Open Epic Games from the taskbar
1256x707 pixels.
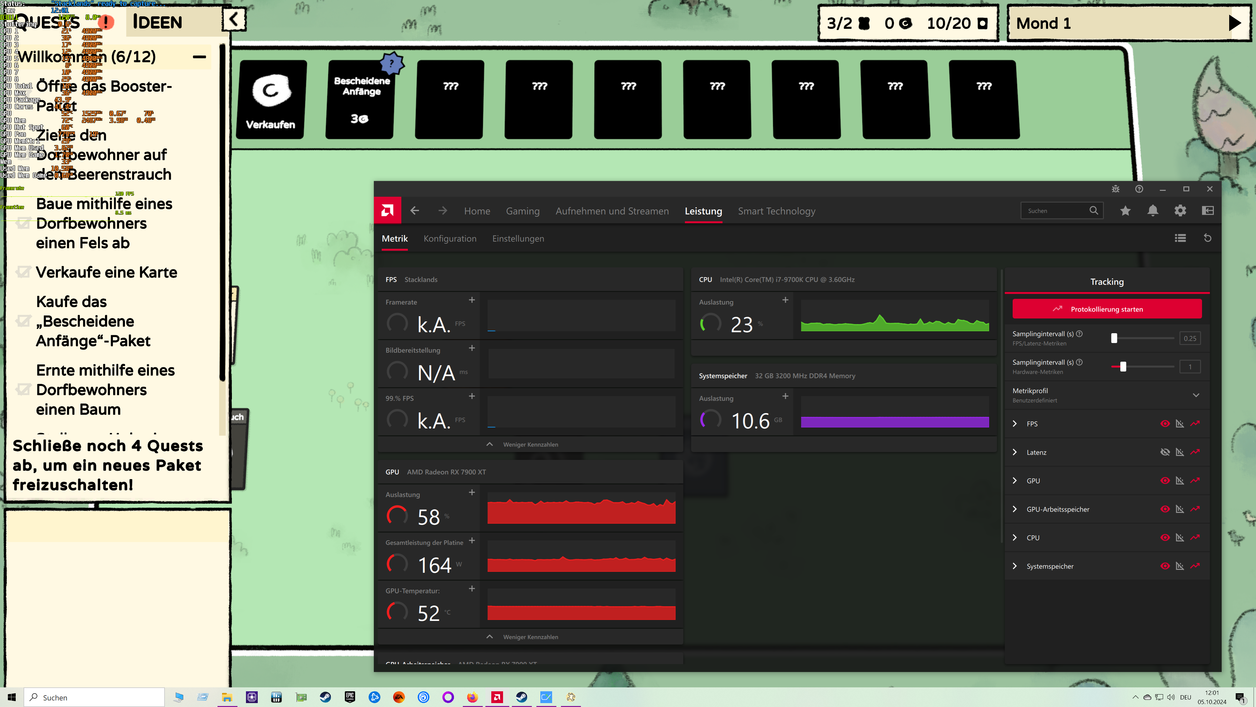point(350,697)
